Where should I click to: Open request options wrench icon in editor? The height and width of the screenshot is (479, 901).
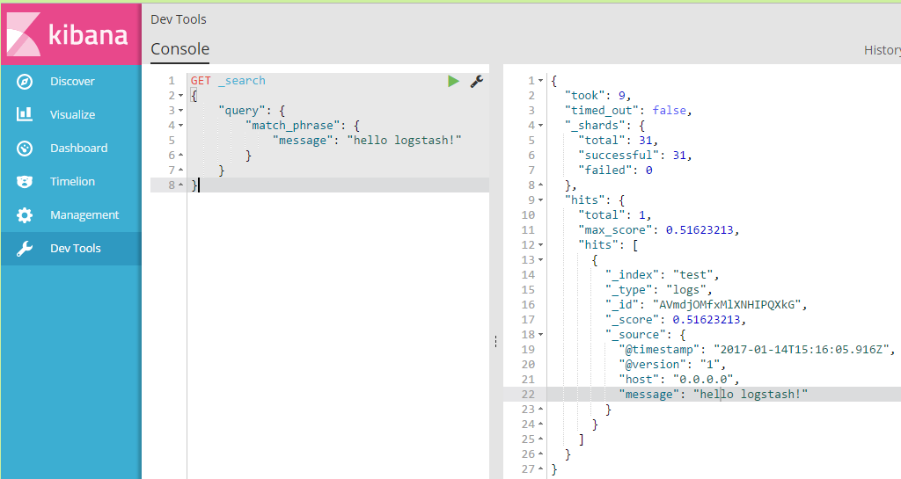pyautogui.click(x=476, y=81)
